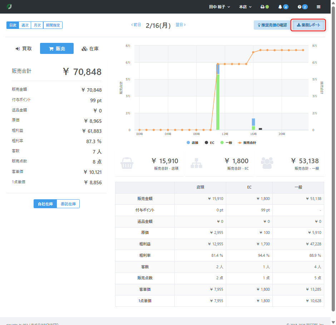Toggle EC series in chart legend
Image resolution: width=336 pixels, height=325 pixels.
click(x=209, y=142)
